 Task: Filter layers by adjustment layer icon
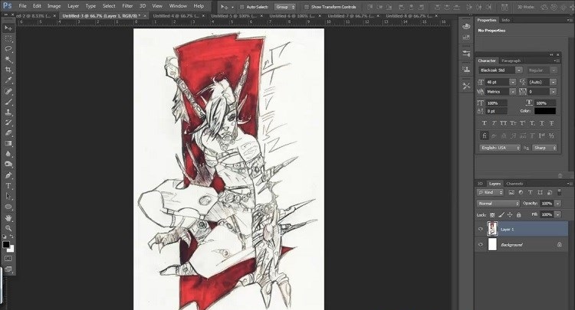pos(521,192)
